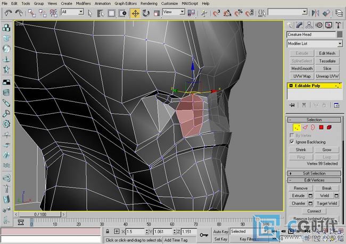Collapse the Selection rollout
This screenshot has height=244, width=346.
pos(314,120)
